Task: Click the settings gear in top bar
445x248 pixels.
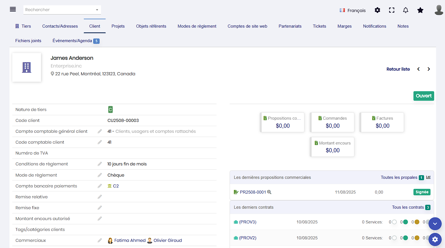Action: tap(377, 10)
